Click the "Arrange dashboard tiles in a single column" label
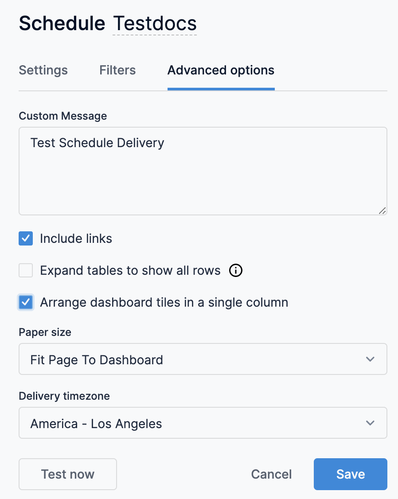This screenshot has height=499, width=398. 164,302
